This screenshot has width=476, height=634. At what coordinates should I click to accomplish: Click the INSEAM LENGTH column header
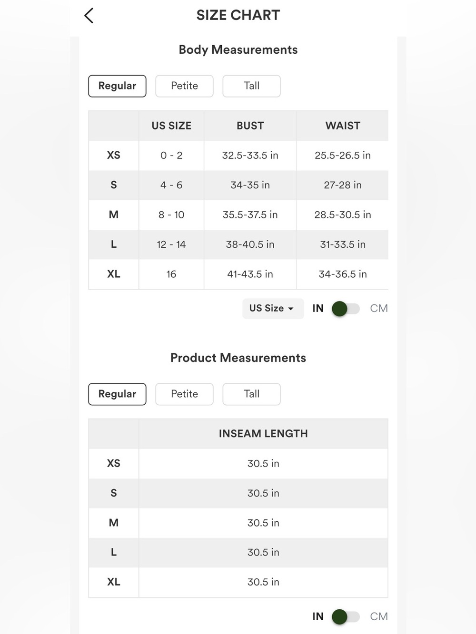263,434
